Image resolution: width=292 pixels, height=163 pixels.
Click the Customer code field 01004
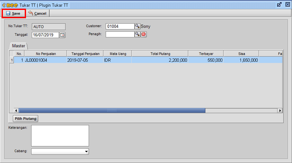point(120,26)
